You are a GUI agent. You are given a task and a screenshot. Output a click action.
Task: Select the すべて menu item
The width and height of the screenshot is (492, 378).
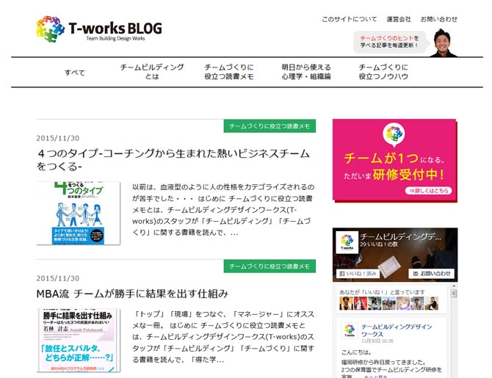click(75, 73)
